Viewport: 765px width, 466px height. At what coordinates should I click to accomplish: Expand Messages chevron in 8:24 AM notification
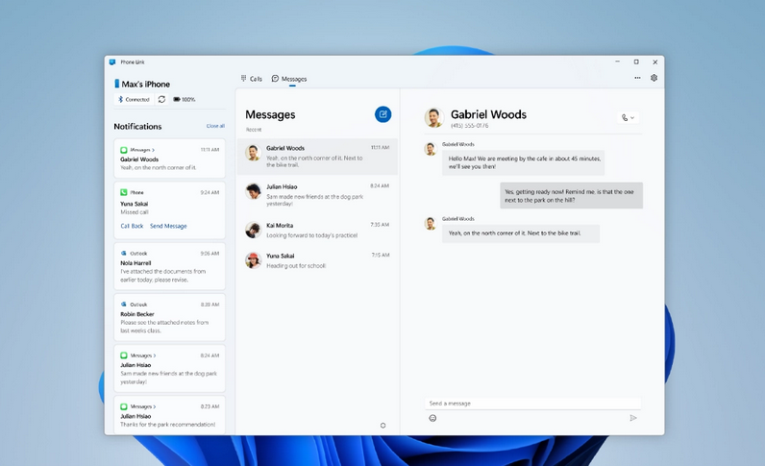pyautogui.click(x=155, y=356)
